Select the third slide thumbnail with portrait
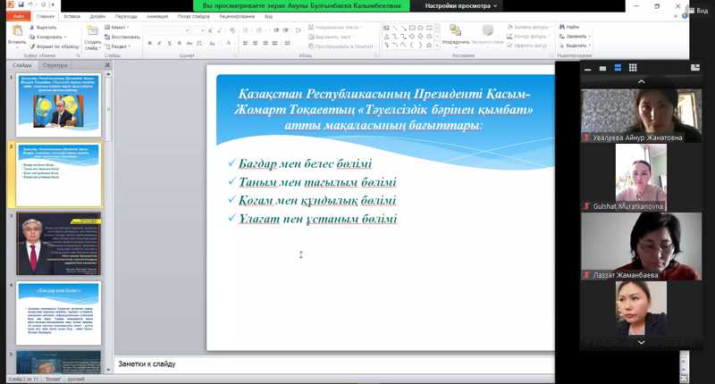 click(x=59, y=243)
